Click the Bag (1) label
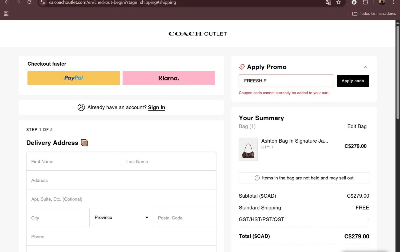This screenshot has height=252, width=400. [247, 126]
